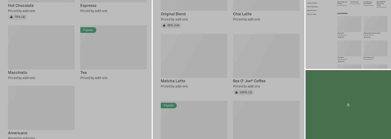Go to Donuts & Bakery category
The width and height of the screenshot is (391, 139).
click(x=313, y=7)
